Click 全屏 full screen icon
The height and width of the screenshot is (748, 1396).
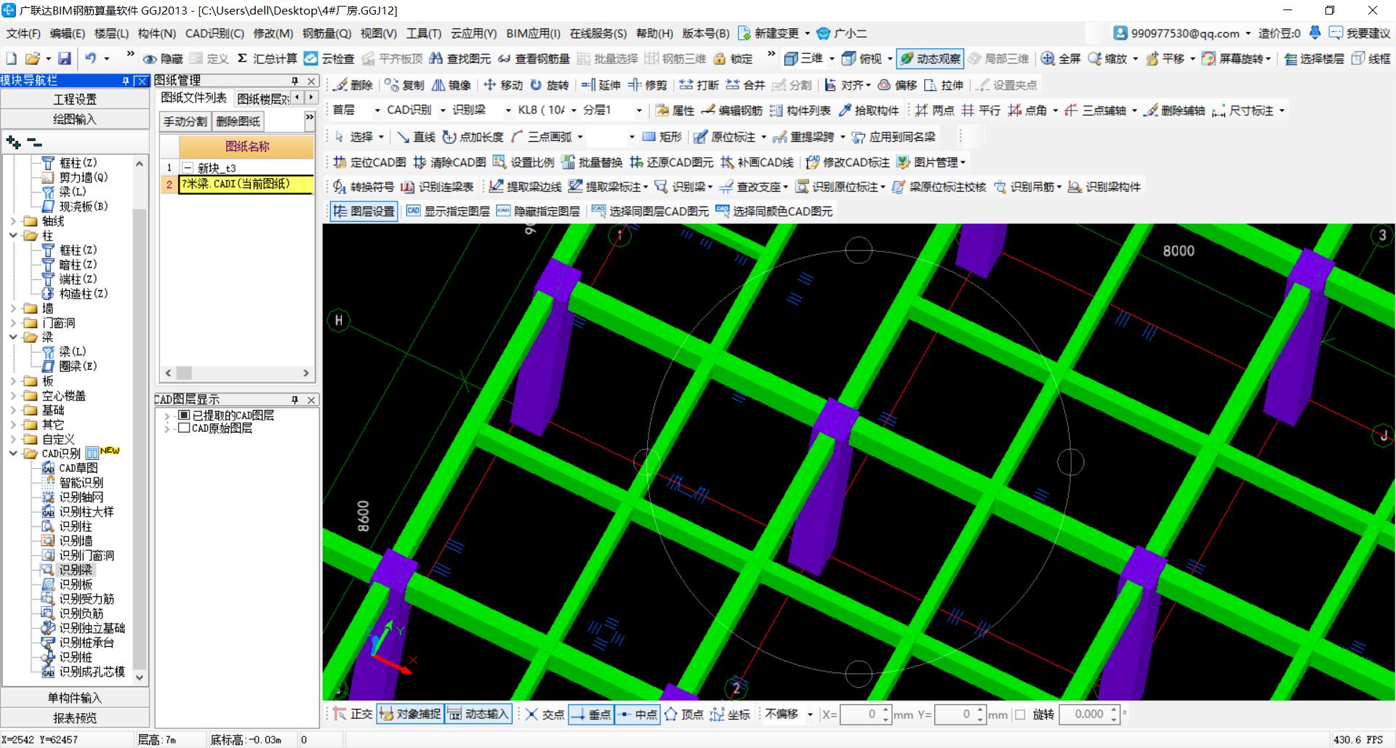[x=1060, y=58]
